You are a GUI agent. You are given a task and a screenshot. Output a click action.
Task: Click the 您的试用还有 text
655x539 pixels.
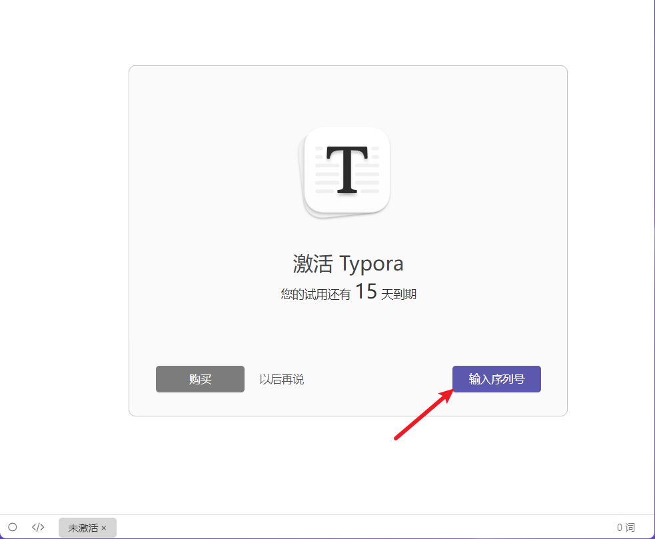315,294
